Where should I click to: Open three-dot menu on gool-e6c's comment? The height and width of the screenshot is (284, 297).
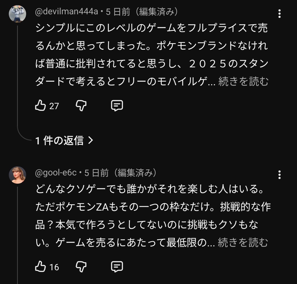279,174
